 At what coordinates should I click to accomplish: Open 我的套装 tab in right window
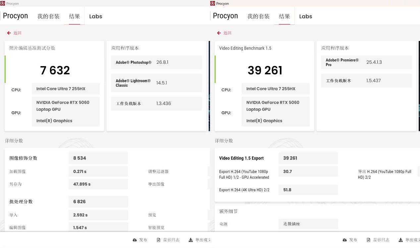tap(258, 16)
